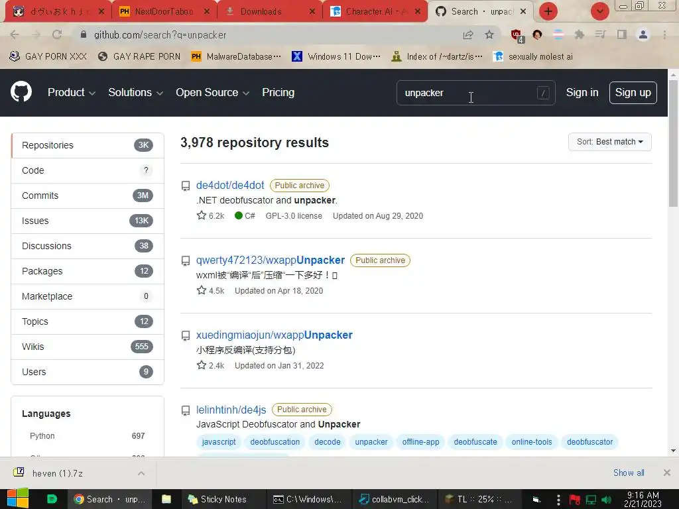Open the lelinhtinh/de4js repository link

(231, 410)
